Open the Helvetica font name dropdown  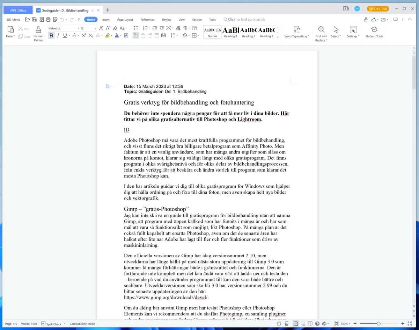coord(79,29)
